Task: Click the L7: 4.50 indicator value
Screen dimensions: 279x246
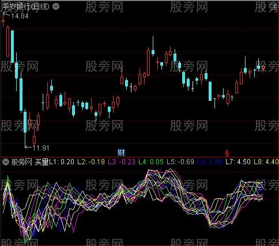Action: click(x=238, y=162)
